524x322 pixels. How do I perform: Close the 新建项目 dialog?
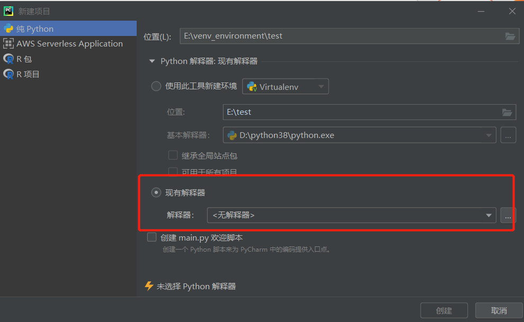click(x=512, y=11)
